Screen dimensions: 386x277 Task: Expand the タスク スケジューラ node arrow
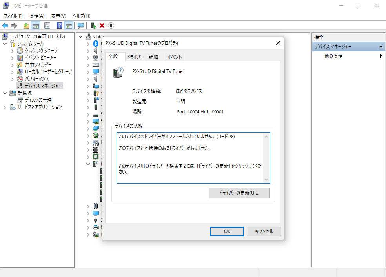pos(12,51)
